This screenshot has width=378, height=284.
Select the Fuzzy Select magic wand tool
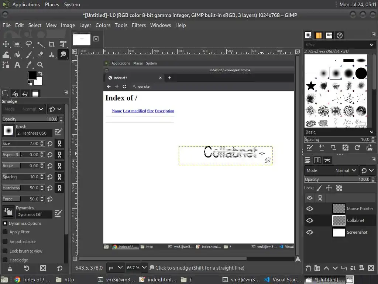40,44
